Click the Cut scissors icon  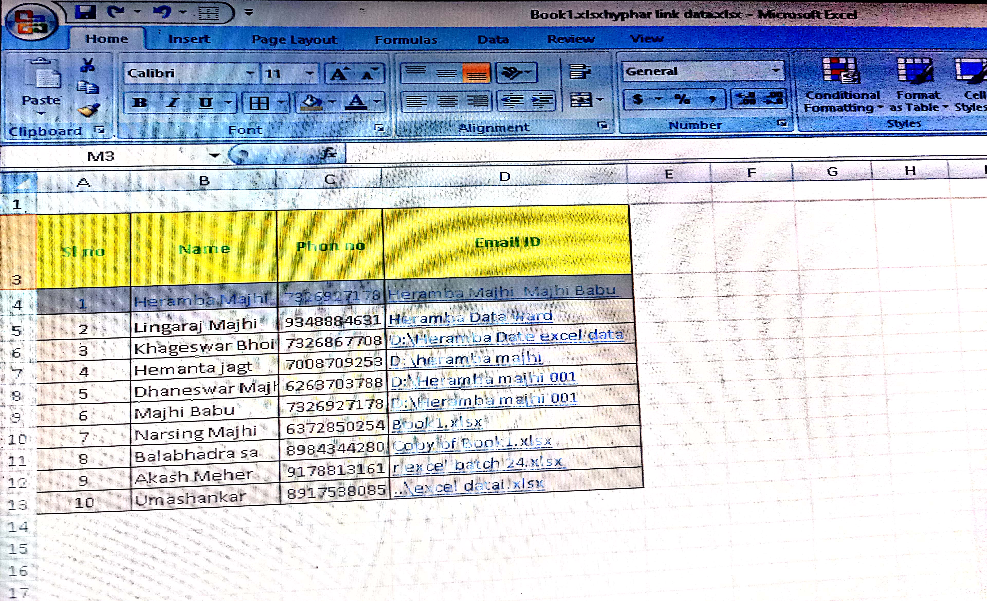click(87, 65)
